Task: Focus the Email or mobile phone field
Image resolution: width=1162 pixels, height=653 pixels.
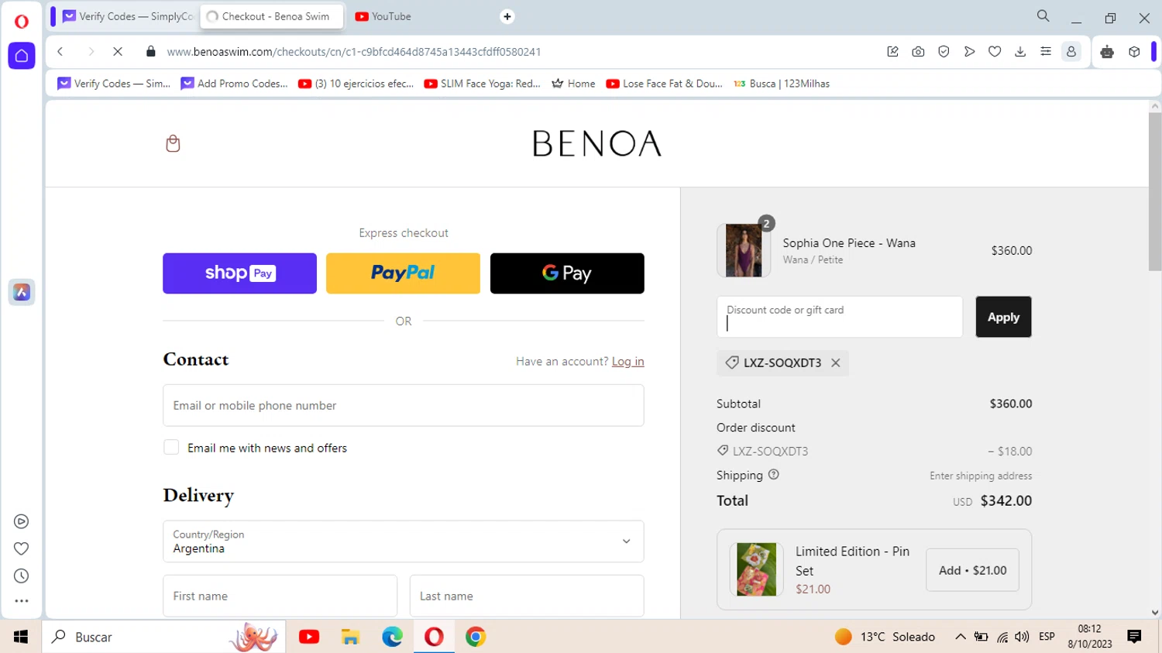Action: point(403,405)
